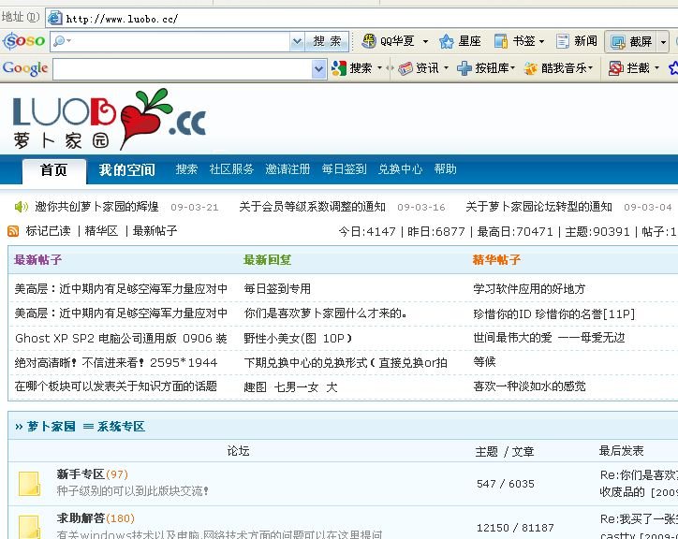Click the Google toolbar search field
Viewport: 678px width, 539px height.
tap(183, 68)
